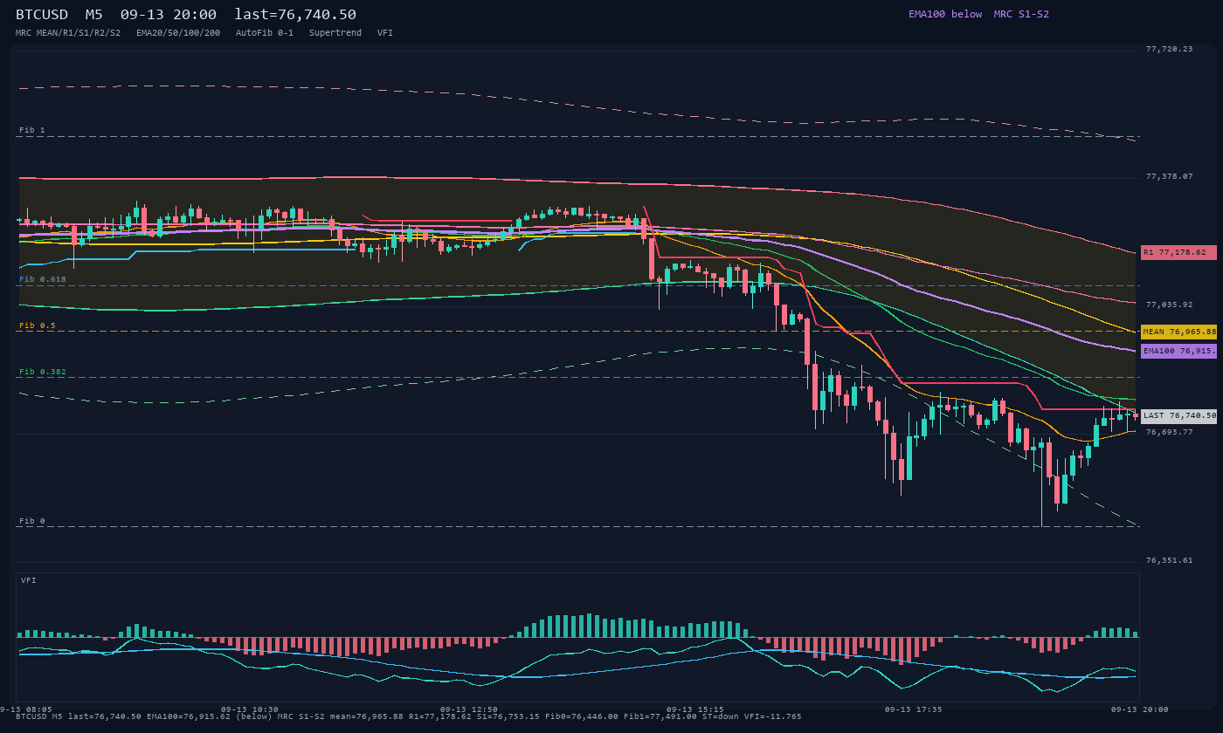1223x733 pixels.
Task: Select the green 'Fib 0.382' level label
Action: (43, 372)
